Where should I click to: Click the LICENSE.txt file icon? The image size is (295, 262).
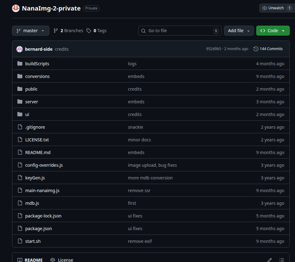20,140
